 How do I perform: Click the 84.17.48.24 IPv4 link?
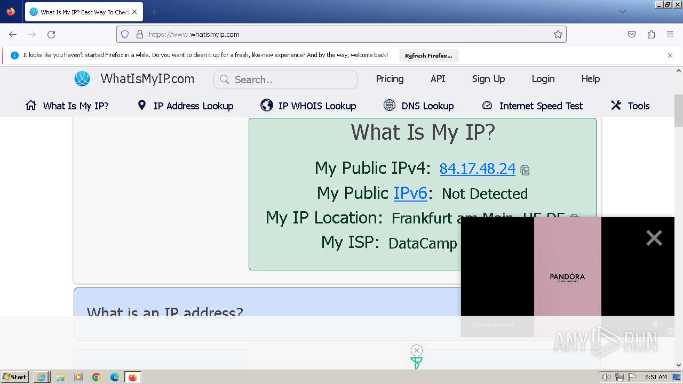coord(477,169)
